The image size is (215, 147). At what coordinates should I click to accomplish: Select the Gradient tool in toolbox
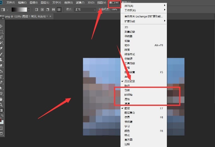tap(1, 110)
